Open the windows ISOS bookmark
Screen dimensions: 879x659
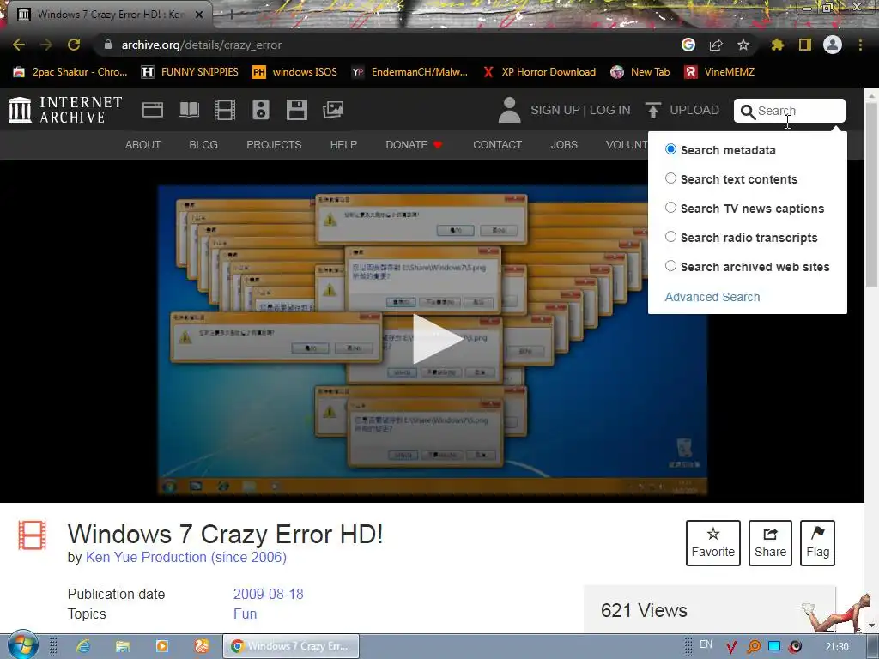click(x=295, y=72)
